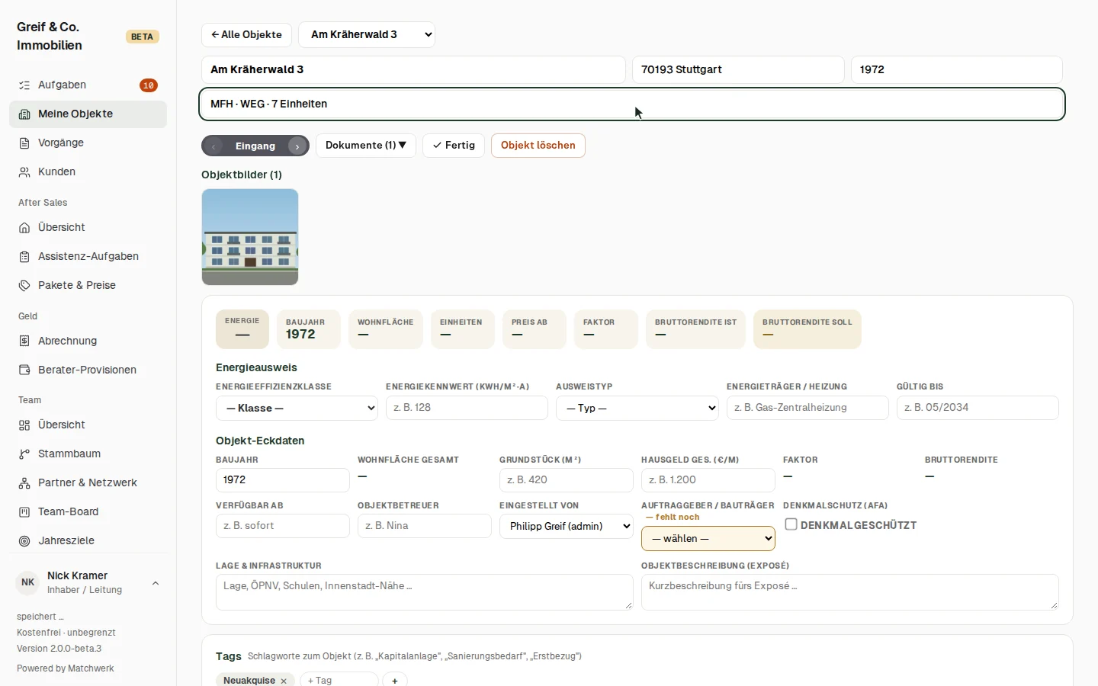
Task: Click the Meine Objekte building icon
Action: pos(24,114)
